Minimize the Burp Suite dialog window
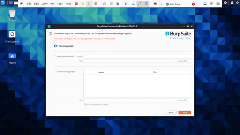 [184, 27]
